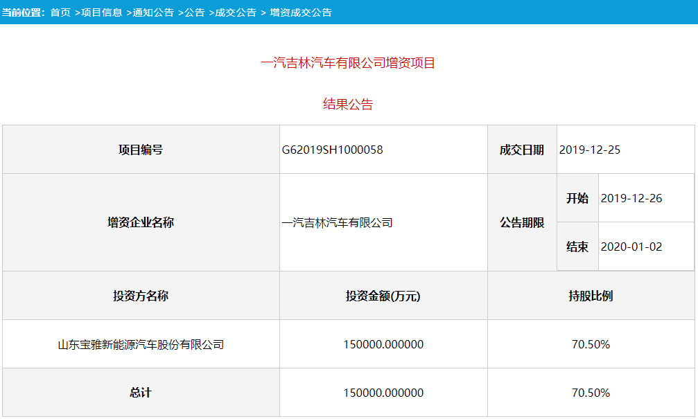Image resolution: width=698 pixels, height=419 pixels.
Task: Click the 持股比例 column header
Action: click(x=592, y=294)
